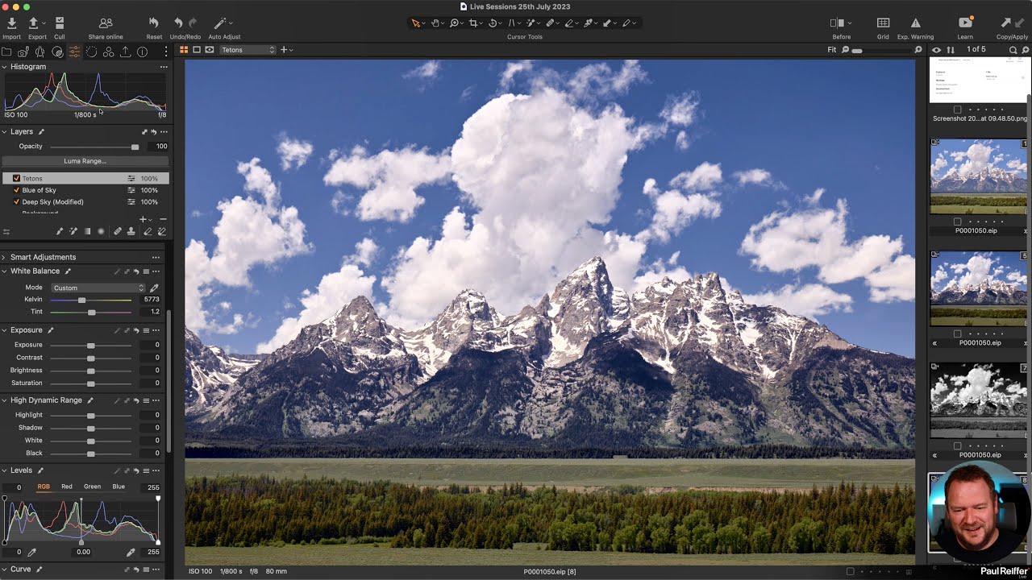Screen dimensions: 1032x580
Task: Select the Zoom magnifier cursor tool
Action: pyautogui.click(x=455, y=23)
